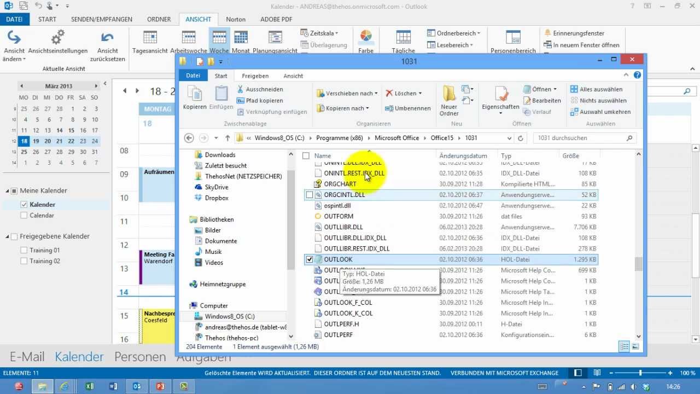This screenshot has width=700, height=394.
Task: Select date 20 in März 2013 mini calendar
Action: 48,141
